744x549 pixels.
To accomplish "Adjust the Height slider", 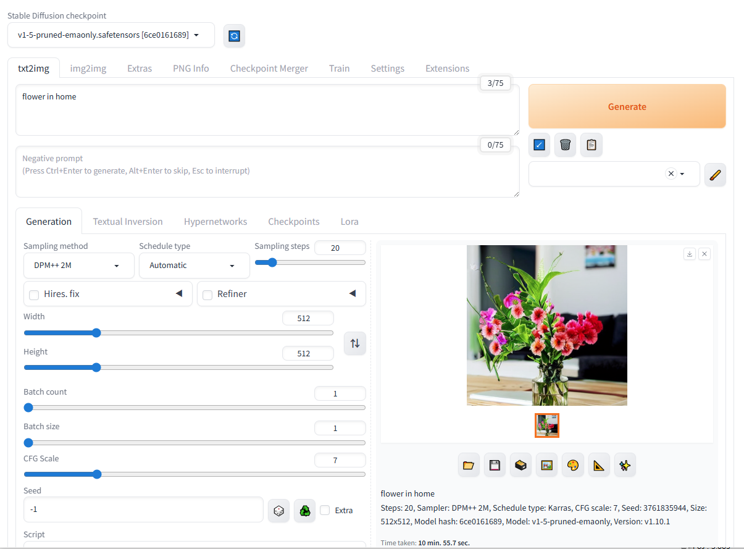I will click(178, 367).
